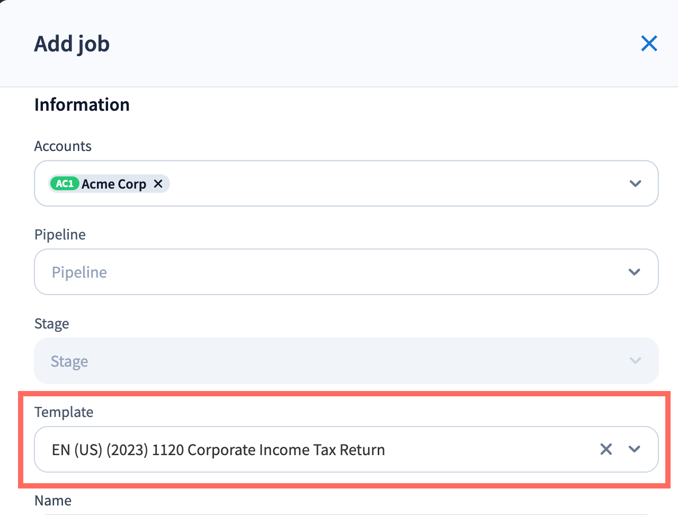The image size is (678, 515).
Task: Click the disabled Stage field
Action: (x=318, y=361)
